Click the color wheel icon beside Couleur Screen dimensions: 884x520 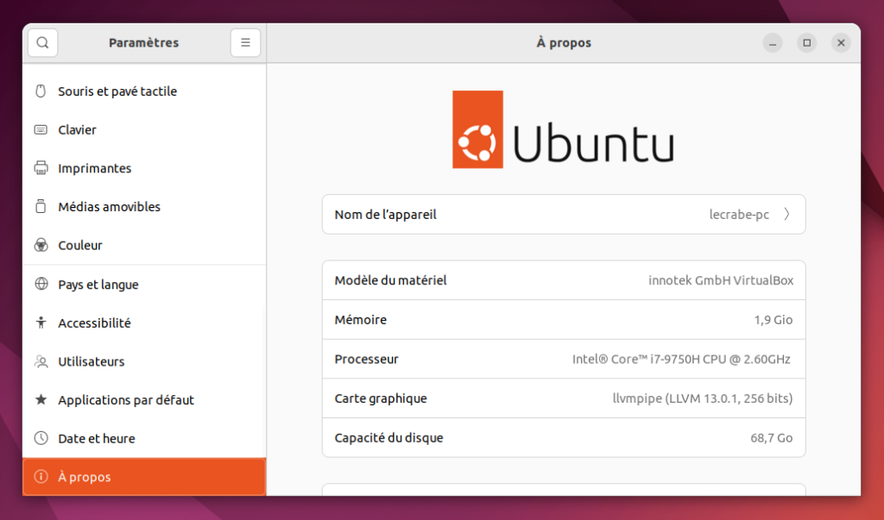[x=41, y=245]
